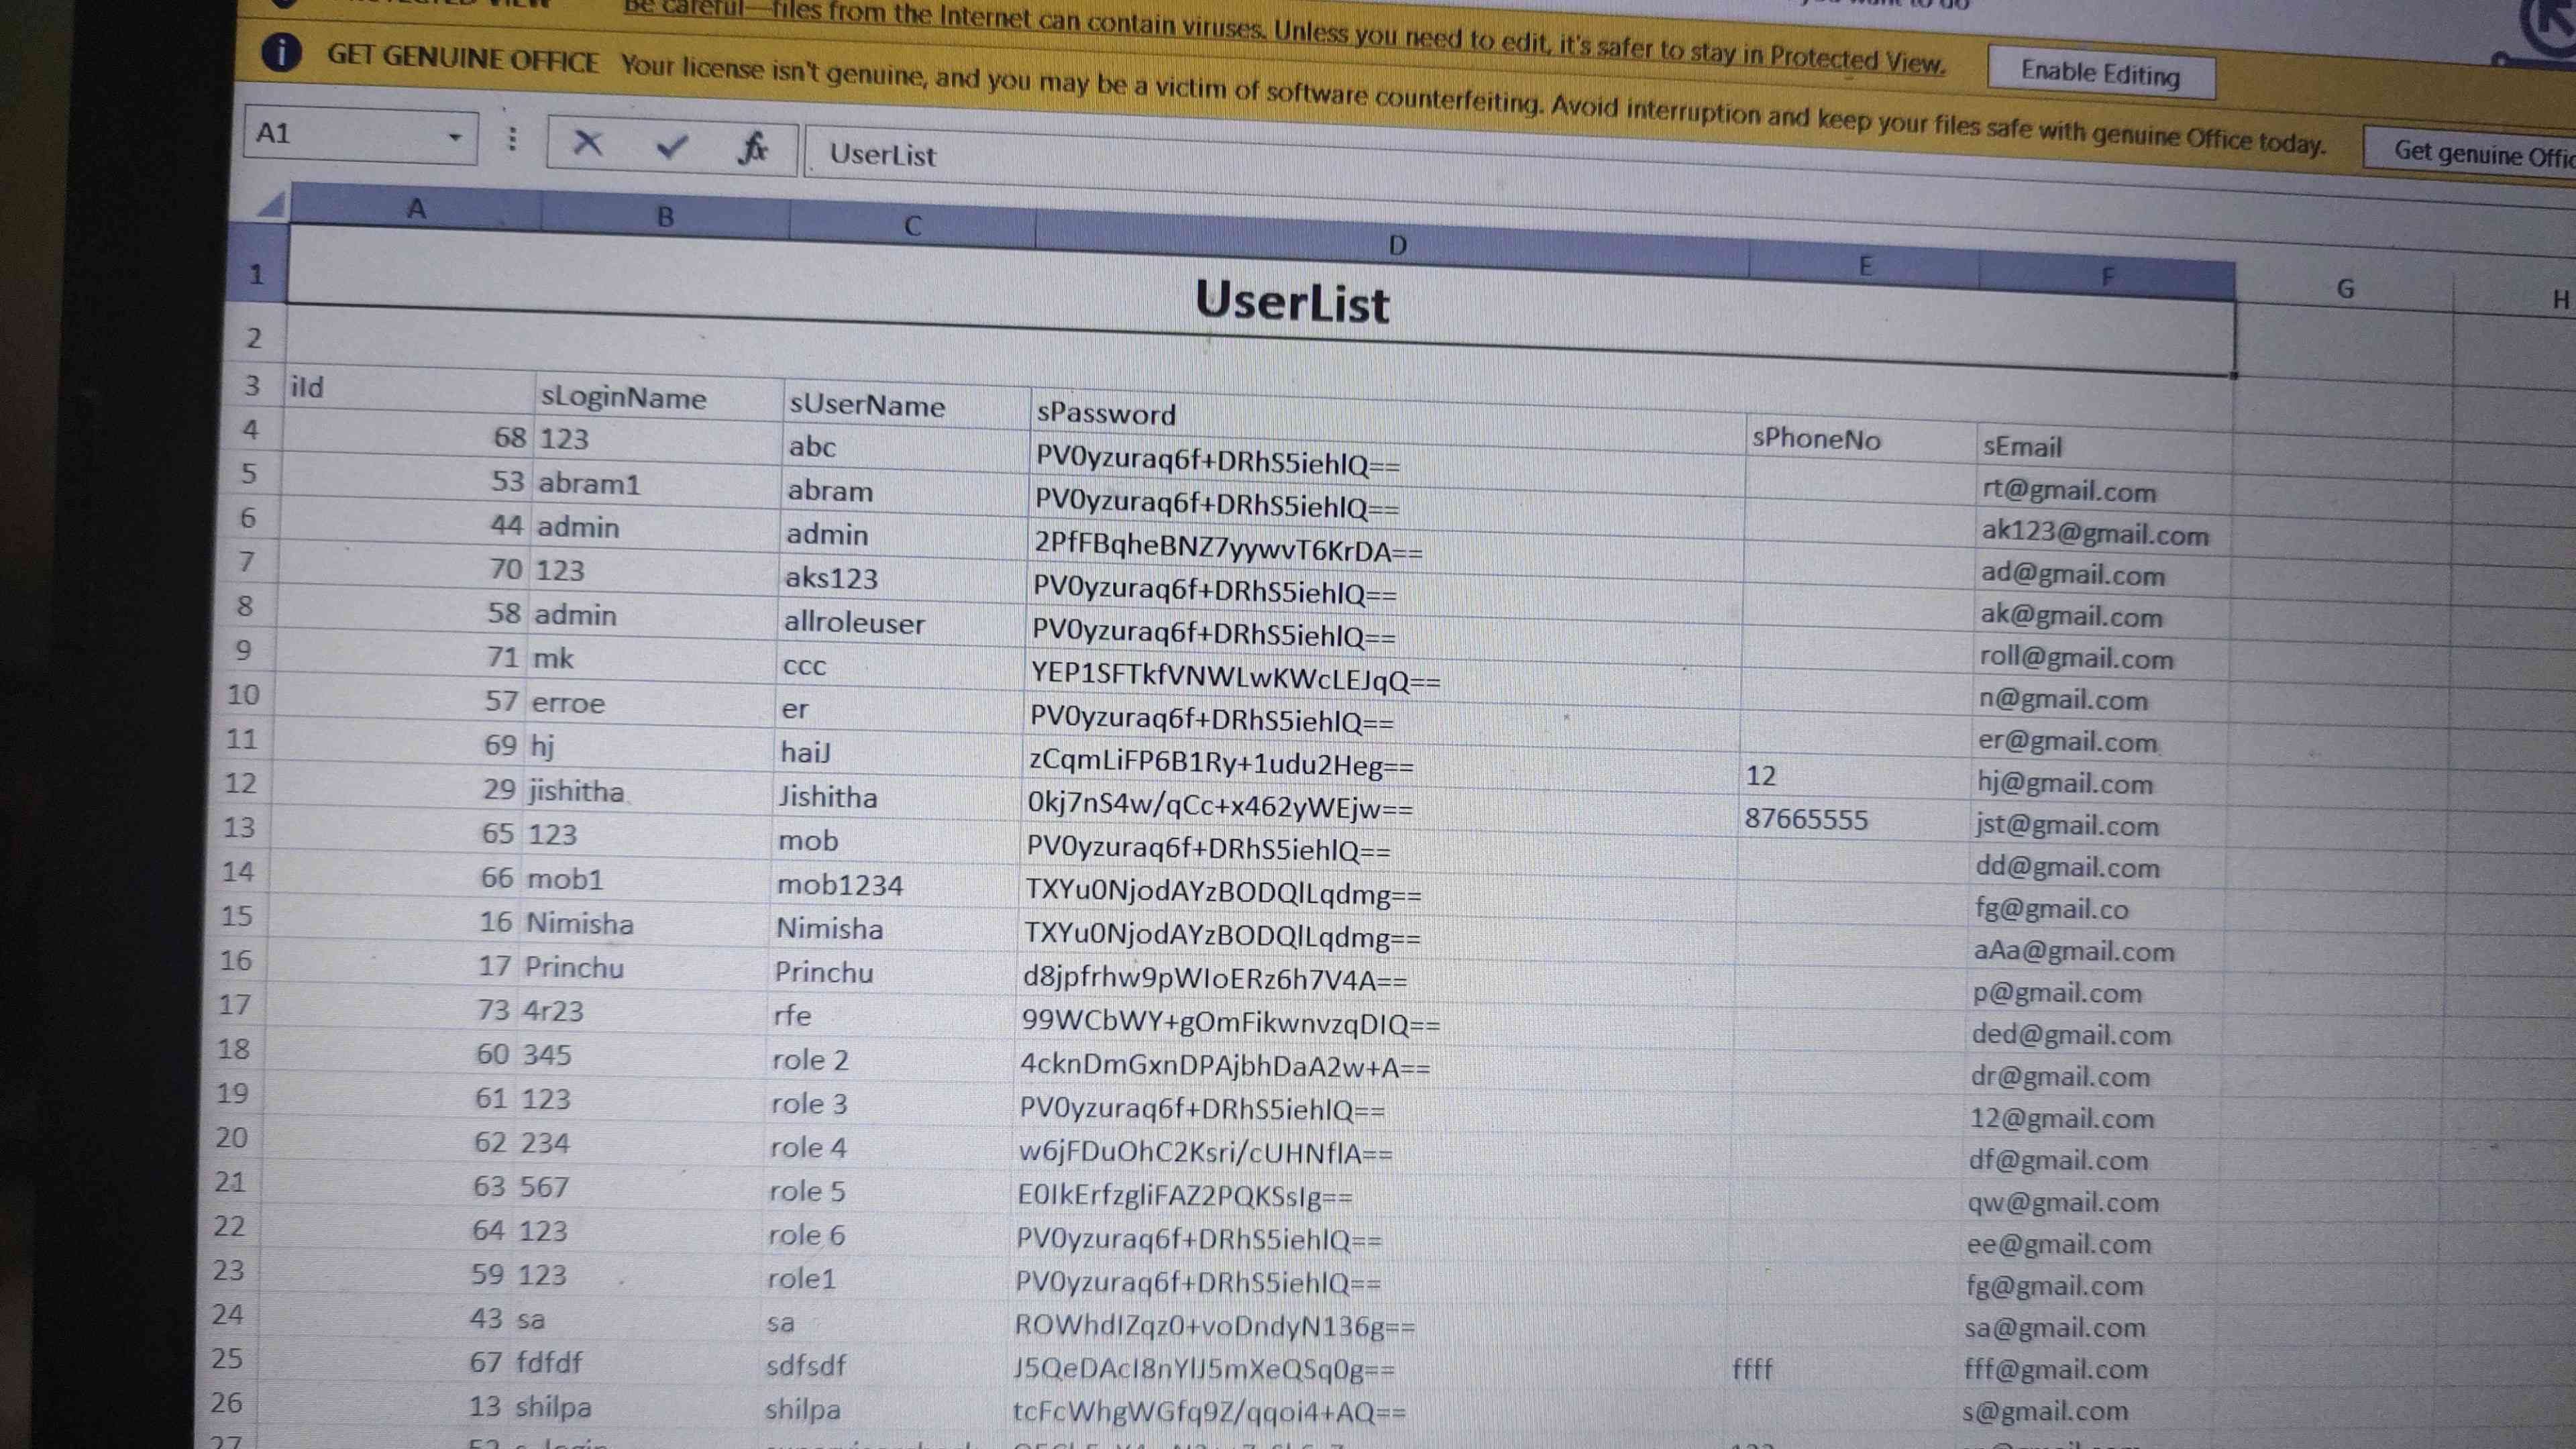Click the cell with phone 87665555
The height and width of the screenshot is (1449, 2576).
pos(1806,820)
